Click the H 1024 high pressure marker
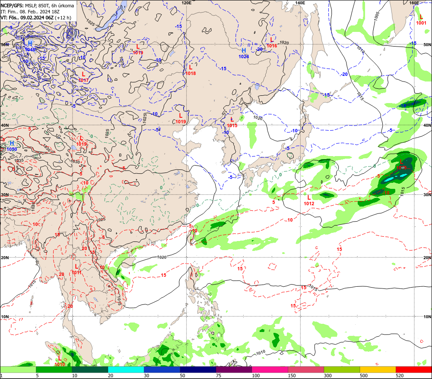This screenshot has width=432, height=379. [244, 53]
